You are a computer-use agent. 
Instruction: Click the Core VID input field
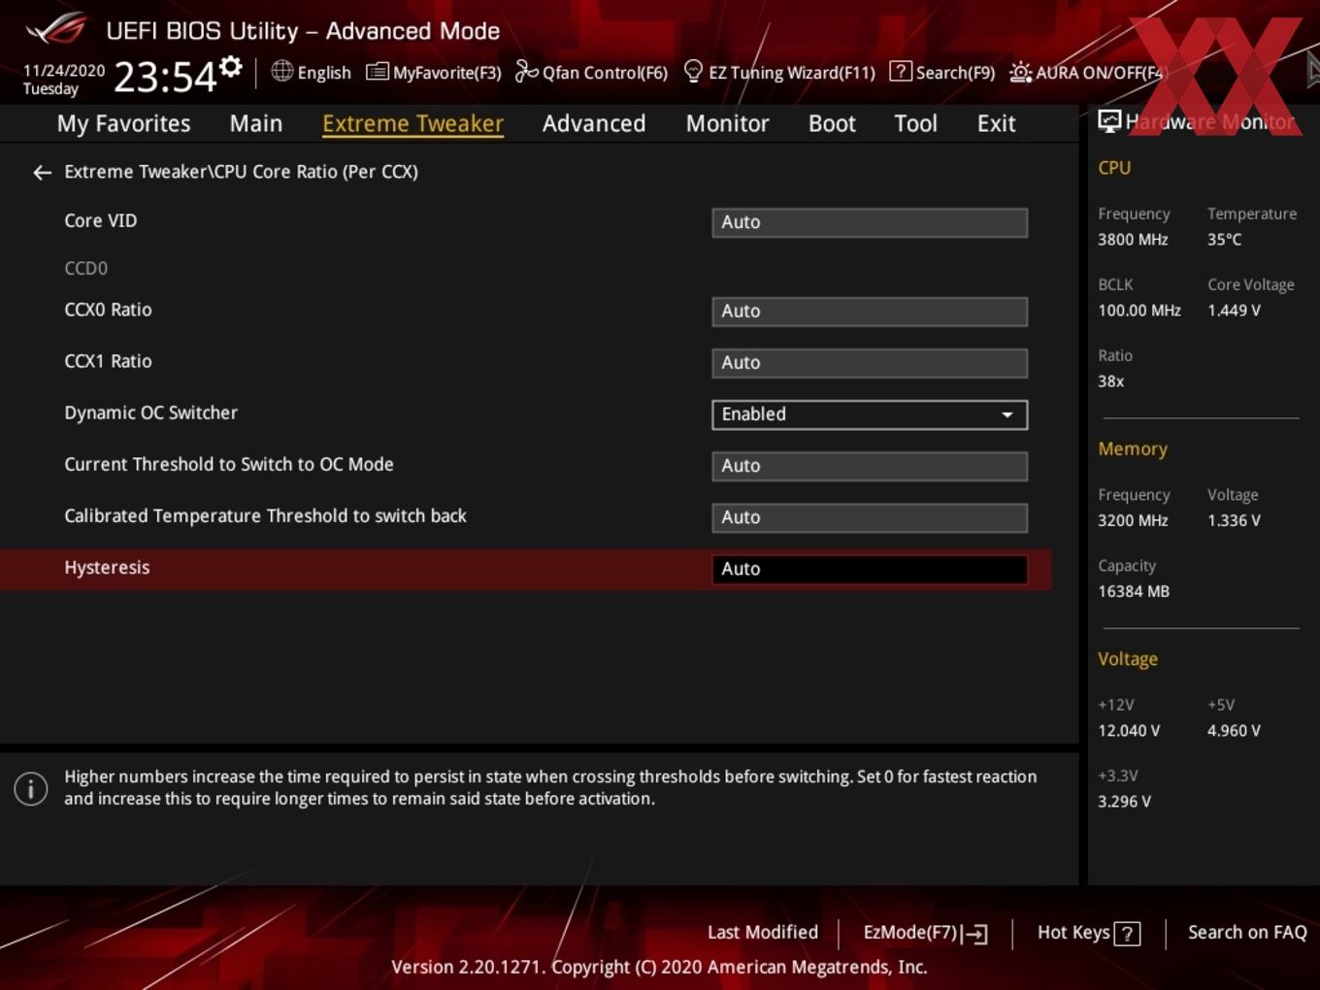870,222
